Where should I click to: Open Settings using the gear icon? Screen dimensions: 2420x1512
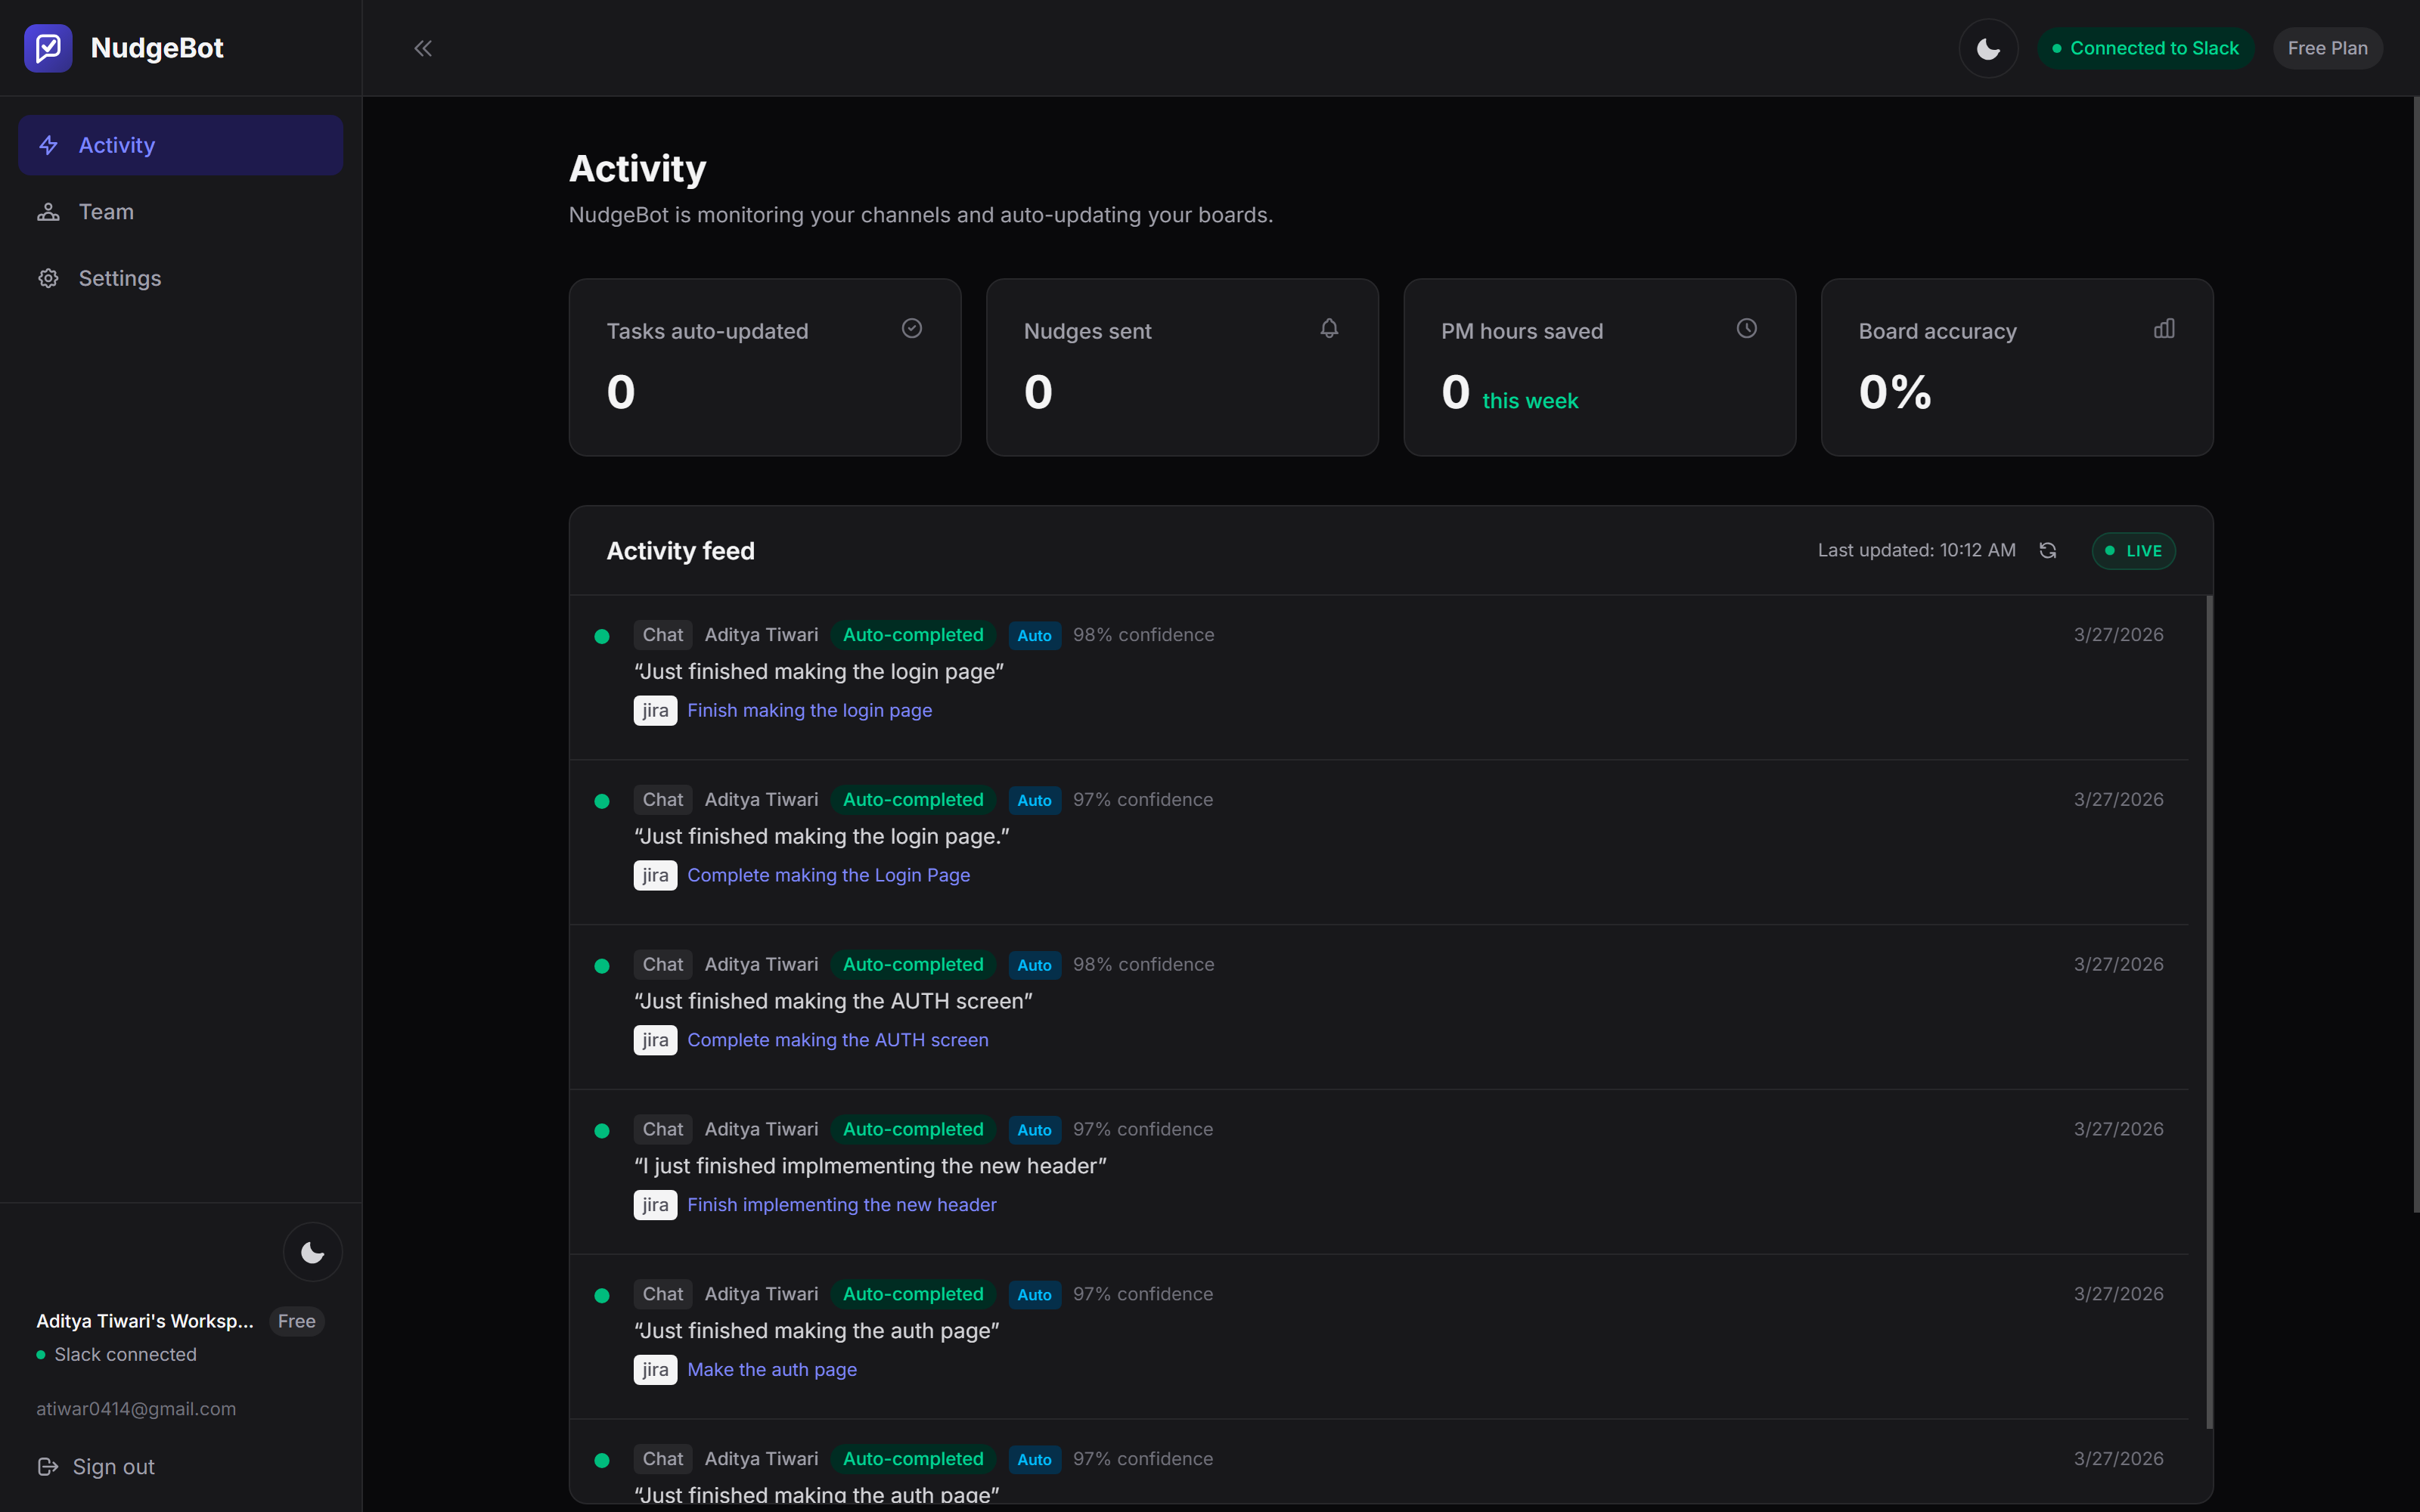49,278
